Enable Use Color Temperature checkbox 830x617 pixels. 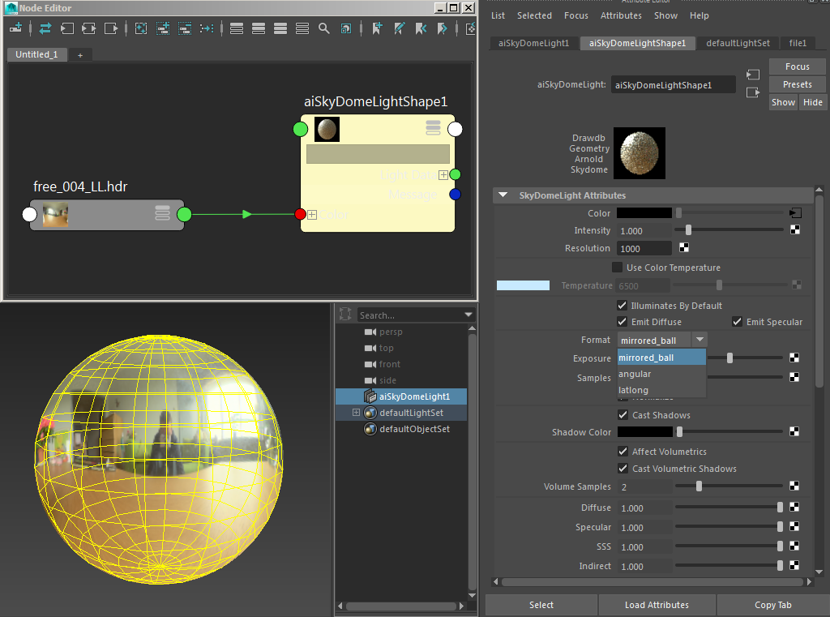tap(617, 268)
